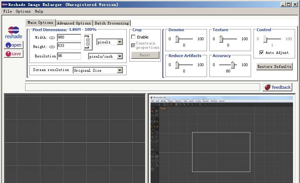Save the image with the save button

point(14,54)
